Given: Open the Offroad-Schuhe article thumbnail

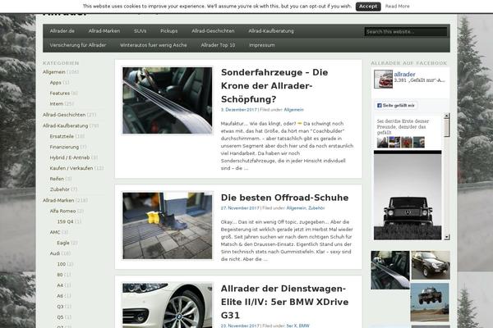Looking at the screenshot, I should (x=168, y=225).
